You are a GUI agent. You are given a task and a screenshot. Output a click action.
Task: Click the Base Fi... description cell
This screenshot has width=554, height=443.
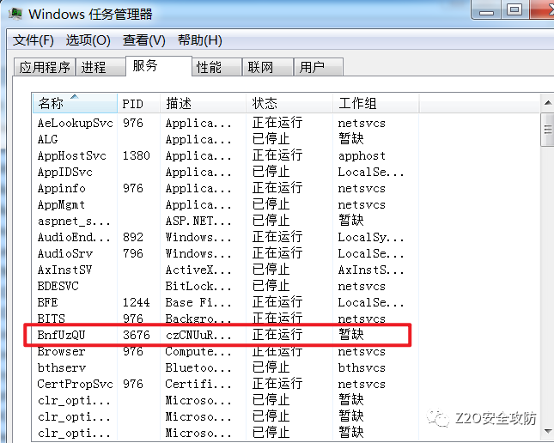(198, 302)
